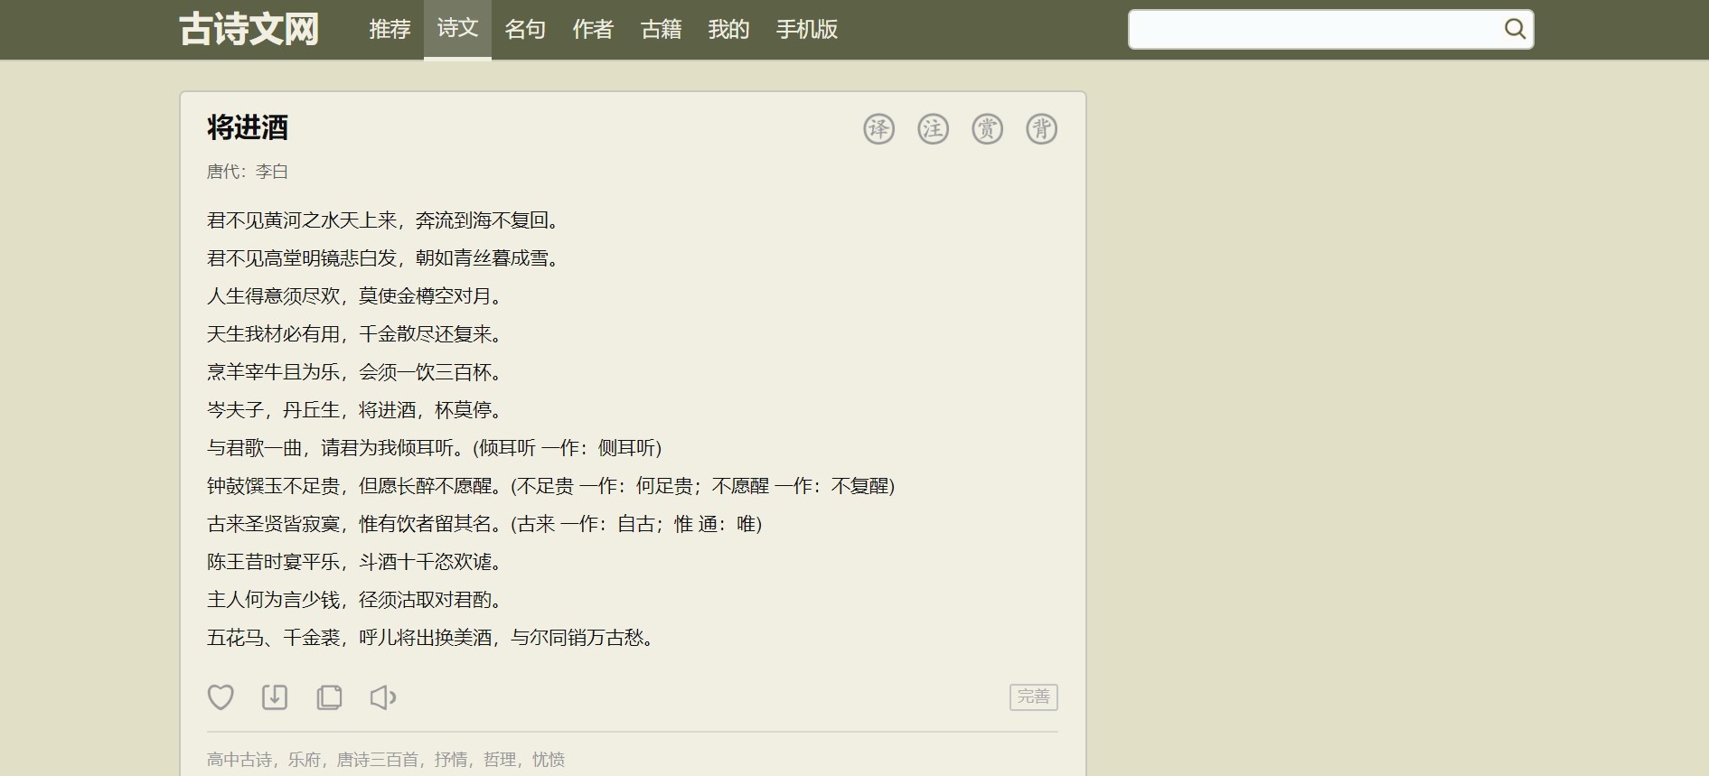
Task: Copy the poem with copy icon
Action: click(x=329, y=697)
